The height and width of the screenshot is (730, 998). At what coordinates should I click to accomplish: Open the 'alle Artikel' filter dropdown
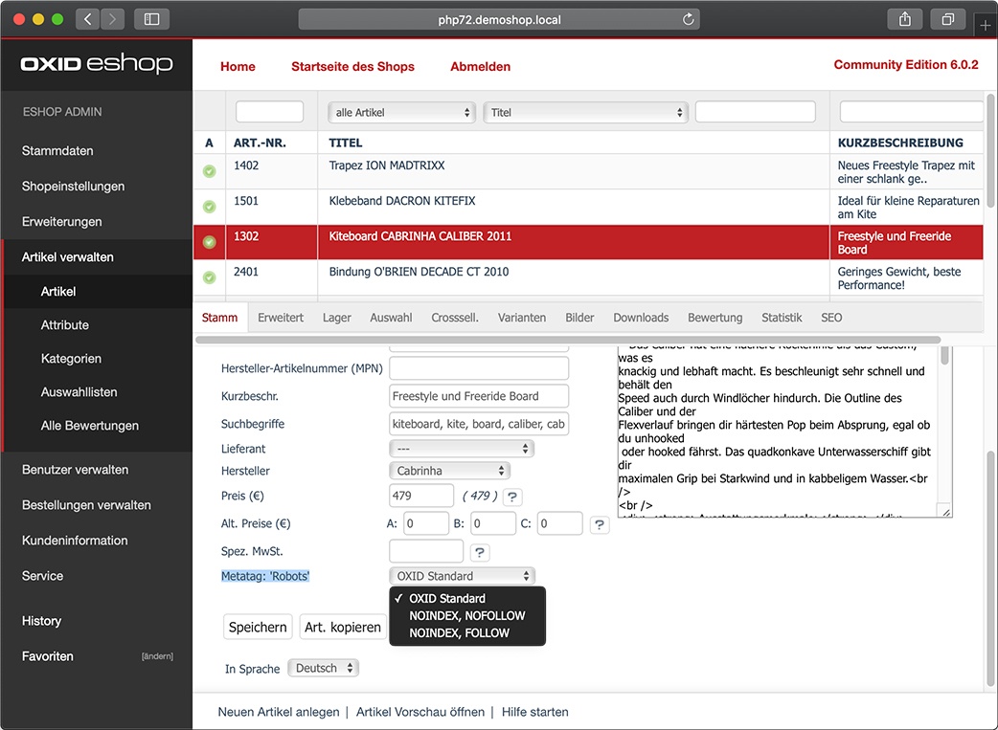tap(401, 113)
